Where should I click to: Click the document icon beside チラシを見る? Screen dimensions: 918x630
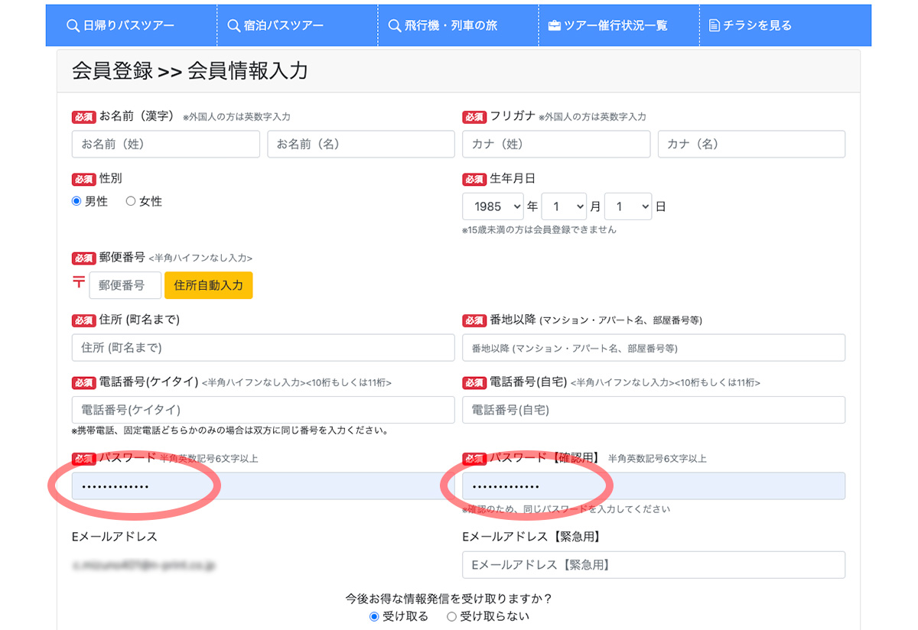tap(715, 24)
